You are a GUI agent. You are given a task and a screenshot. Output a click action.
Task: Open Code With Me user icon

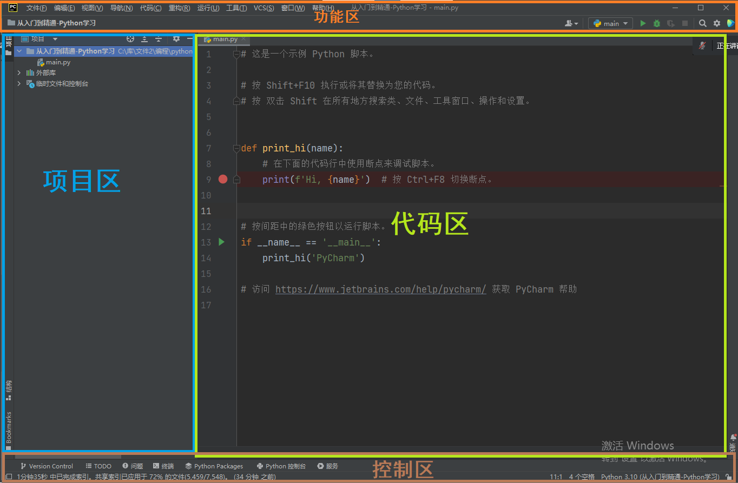(x=571, y=23)
